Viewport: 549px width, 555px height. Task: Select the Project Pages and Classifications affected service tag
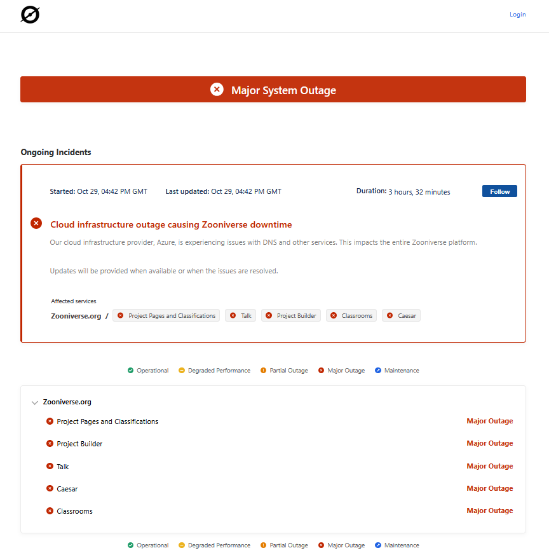166,315
